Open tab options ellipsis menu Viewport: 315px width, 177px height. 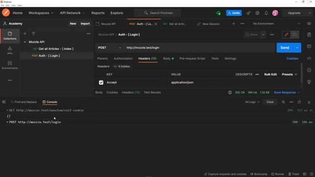242,24
